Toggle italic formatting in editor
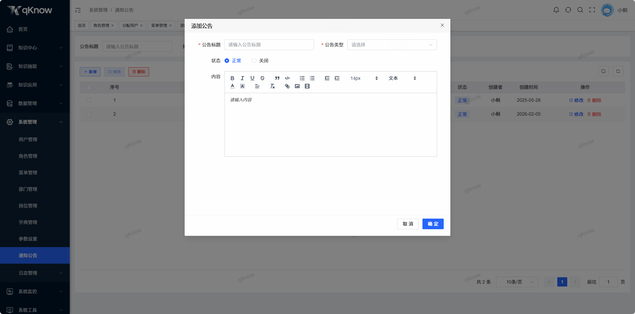This screenshot has height=314, width=635. (x=242, y=78)
